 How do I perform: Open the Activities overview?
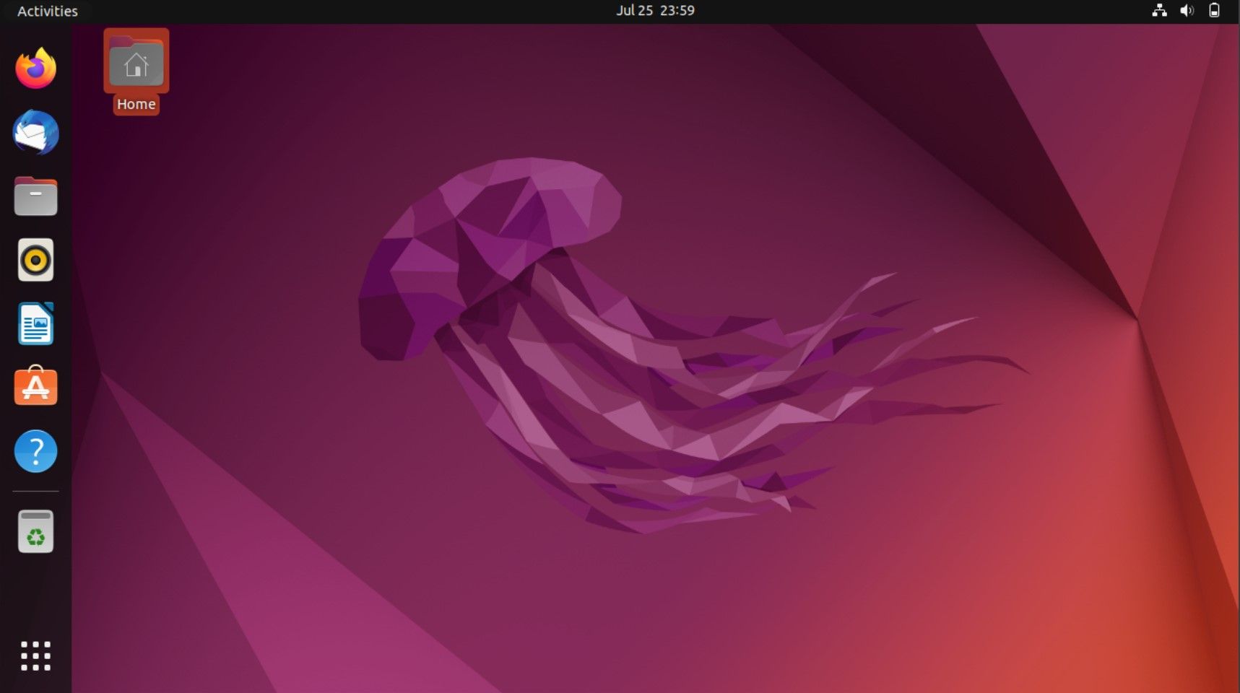pyautogui.click(x=46, y=11)
